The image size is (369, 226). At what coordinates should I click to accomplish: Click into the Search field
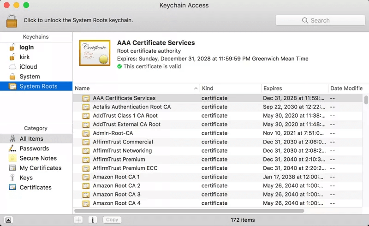click(320, 20)
